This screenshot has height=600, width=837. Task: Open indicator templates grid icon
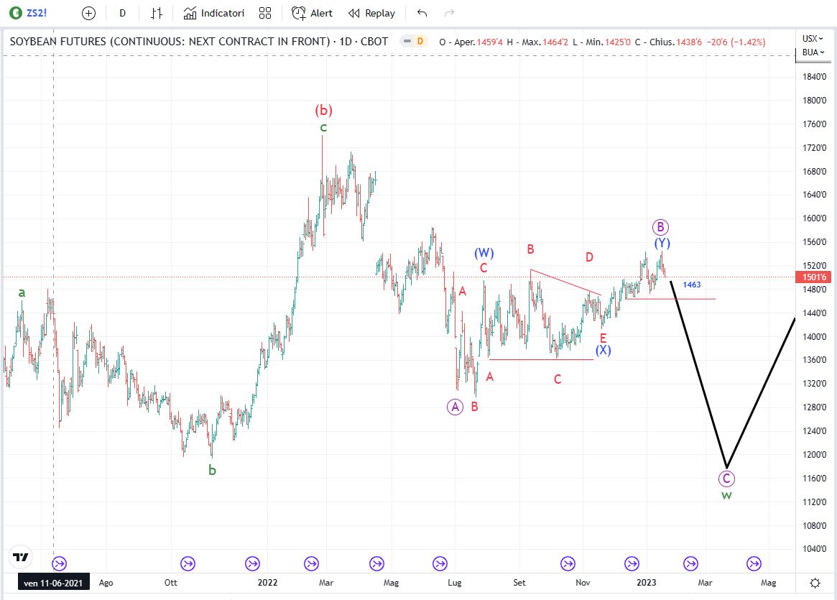[x=265, y=14]
